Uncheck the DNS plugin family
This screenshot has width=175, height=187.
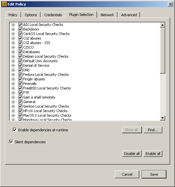[x=20, y=70]
